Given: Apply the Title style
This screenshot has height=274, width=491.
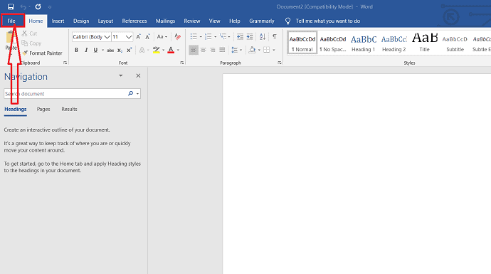Looking at the screenshot, I should 425,43.
